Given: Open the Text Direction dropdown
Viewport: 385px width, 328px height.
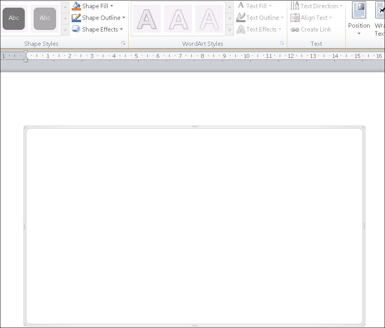Looking at the screenshot, I should click(x=317, y=6).
